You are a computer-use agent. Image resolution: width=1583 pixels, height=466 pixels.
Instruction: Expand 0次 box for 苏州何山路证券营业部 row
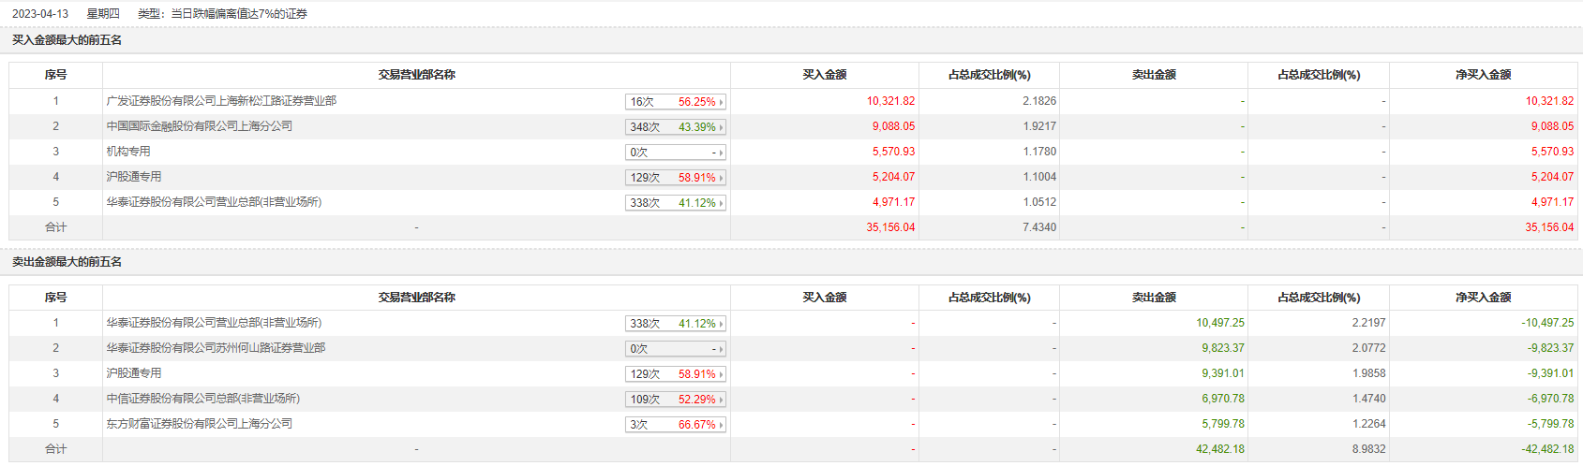[x=675, y=349]
